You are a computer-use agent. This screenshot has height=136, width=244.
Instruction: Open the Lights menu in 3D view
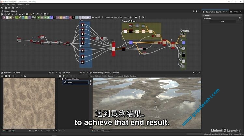(x=104, y=76)
